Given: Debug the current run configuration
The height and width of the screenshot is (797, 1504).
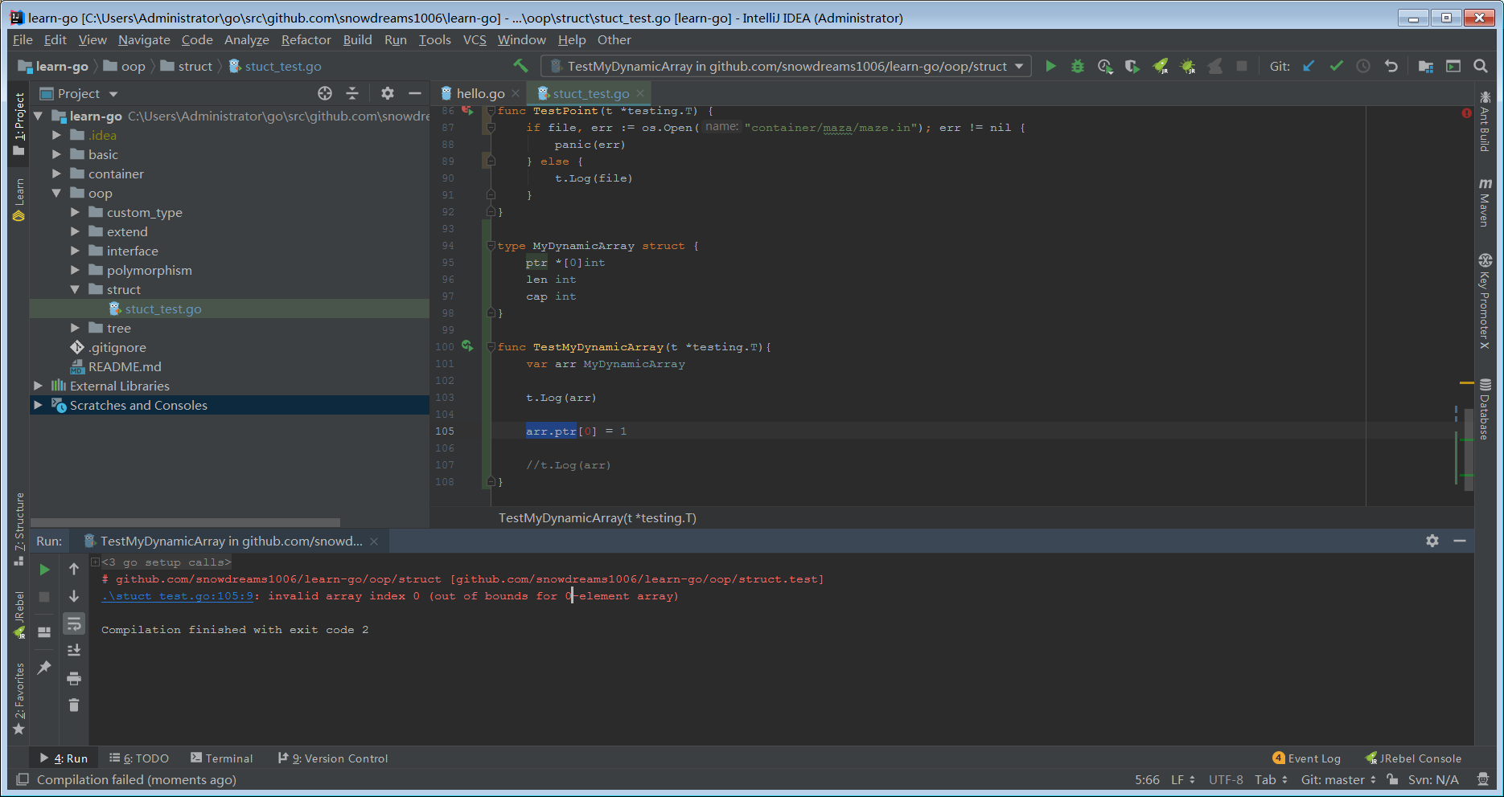Looking at the screenshot, I should (x=1077, y=66).
